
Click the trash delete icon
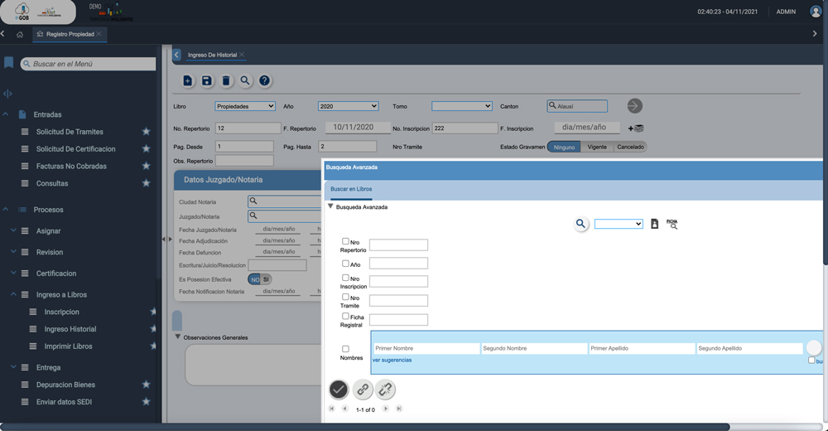click(x=226, y=81)
